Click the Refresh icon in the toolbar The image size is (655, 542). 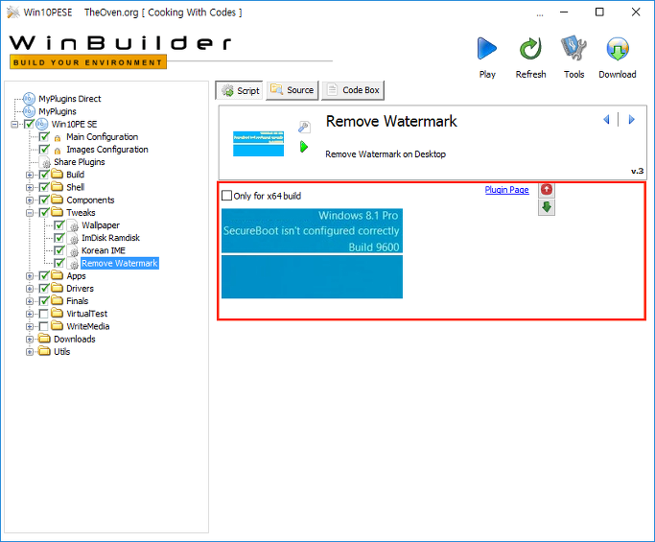[530, 49]
